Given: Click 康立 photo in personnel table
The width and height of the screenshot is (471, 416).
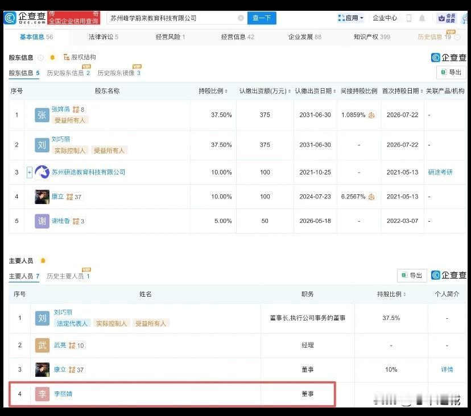Looking at the screenshot, I should [42, 370].
